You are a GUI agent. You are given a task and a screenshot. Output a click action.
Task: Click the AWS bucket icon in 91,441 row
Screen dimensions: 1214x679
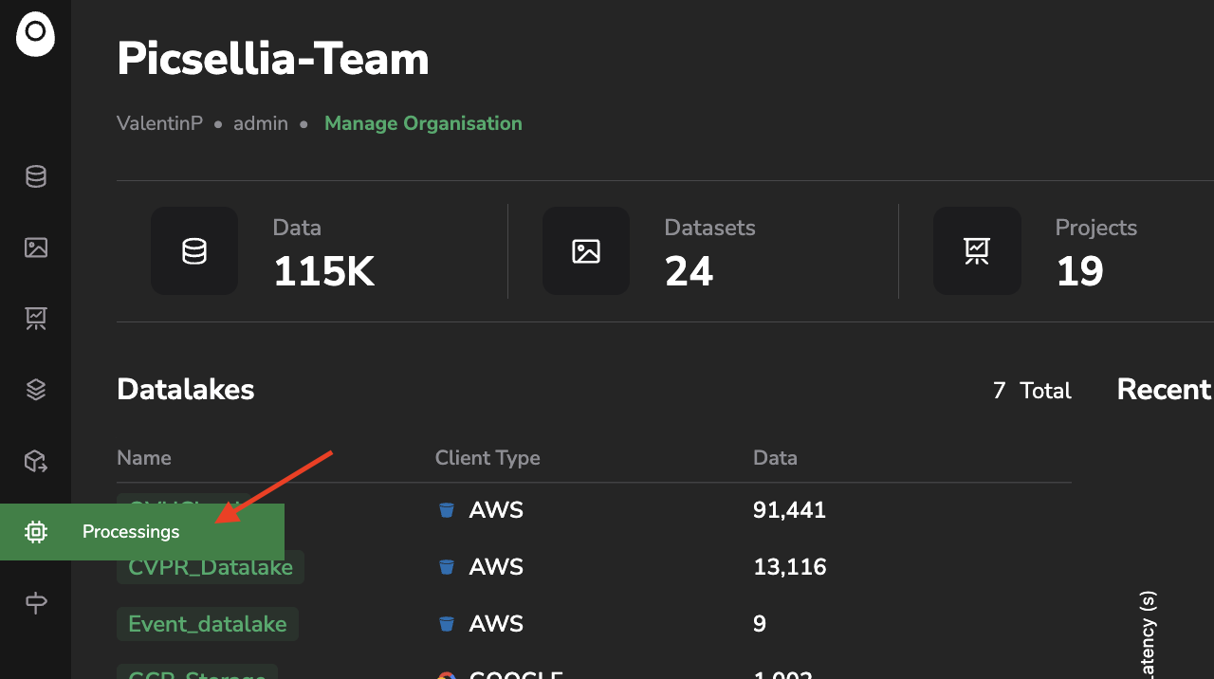[x=446, y=510]
